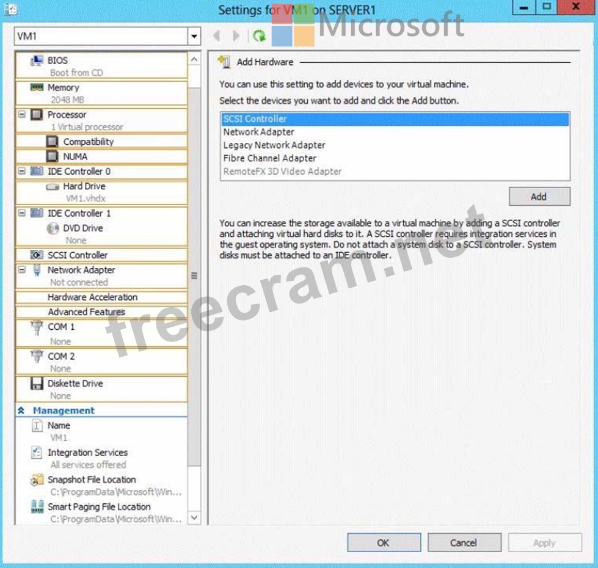Screen dimensions: 598x568
Task: Select Legacy Network Adapter in list
Action: point(395,145)
